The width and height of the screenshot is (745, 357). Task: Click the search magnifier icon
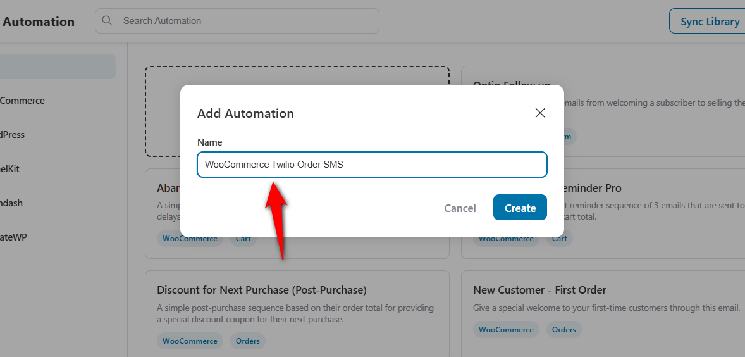pyautogui.click(x=108, y=21)
